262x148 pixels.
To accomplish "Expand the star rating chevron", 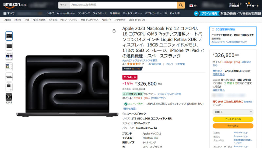I will point(143,64).
